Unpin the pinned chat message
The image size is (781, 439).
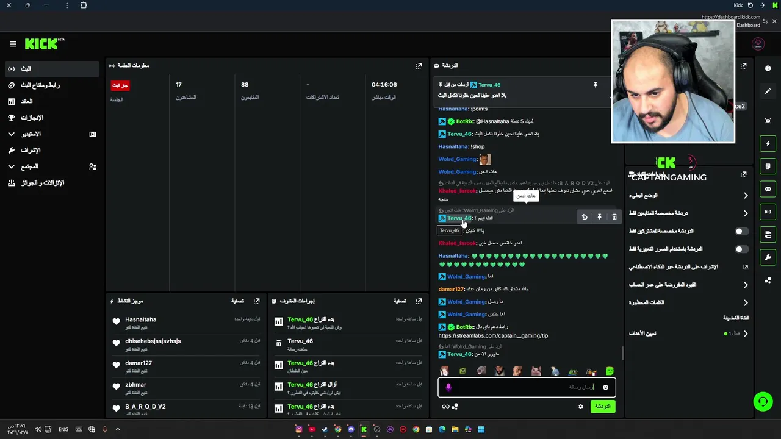pos(596,85)
